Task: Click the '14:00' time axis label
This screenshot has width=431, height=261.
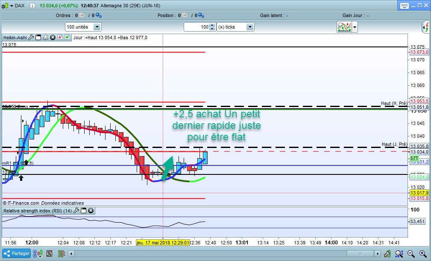Action: pos(331,243)
